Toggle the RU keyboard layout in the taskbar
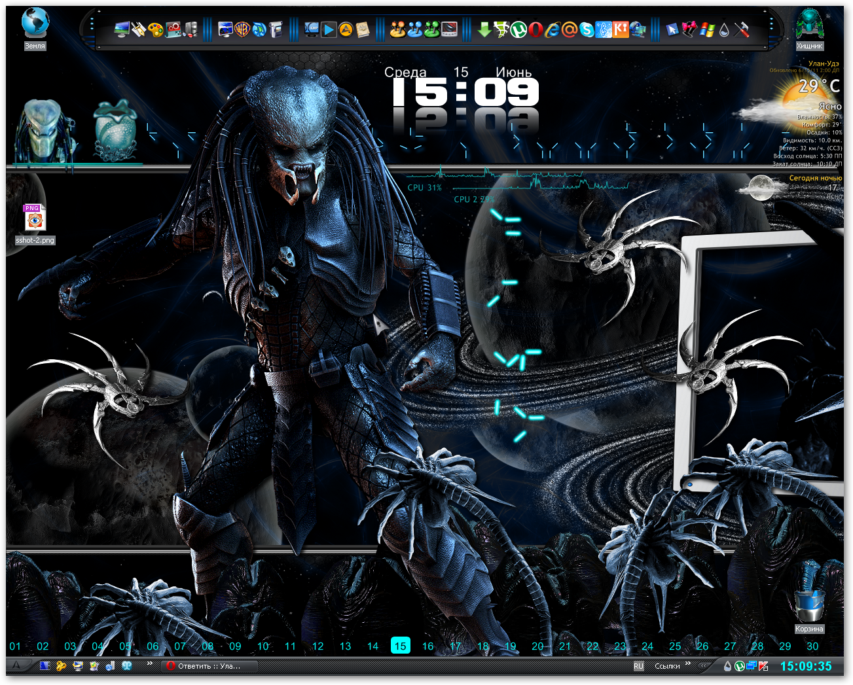This screenshot has height=685, width=853. click(x=638, y=667)
